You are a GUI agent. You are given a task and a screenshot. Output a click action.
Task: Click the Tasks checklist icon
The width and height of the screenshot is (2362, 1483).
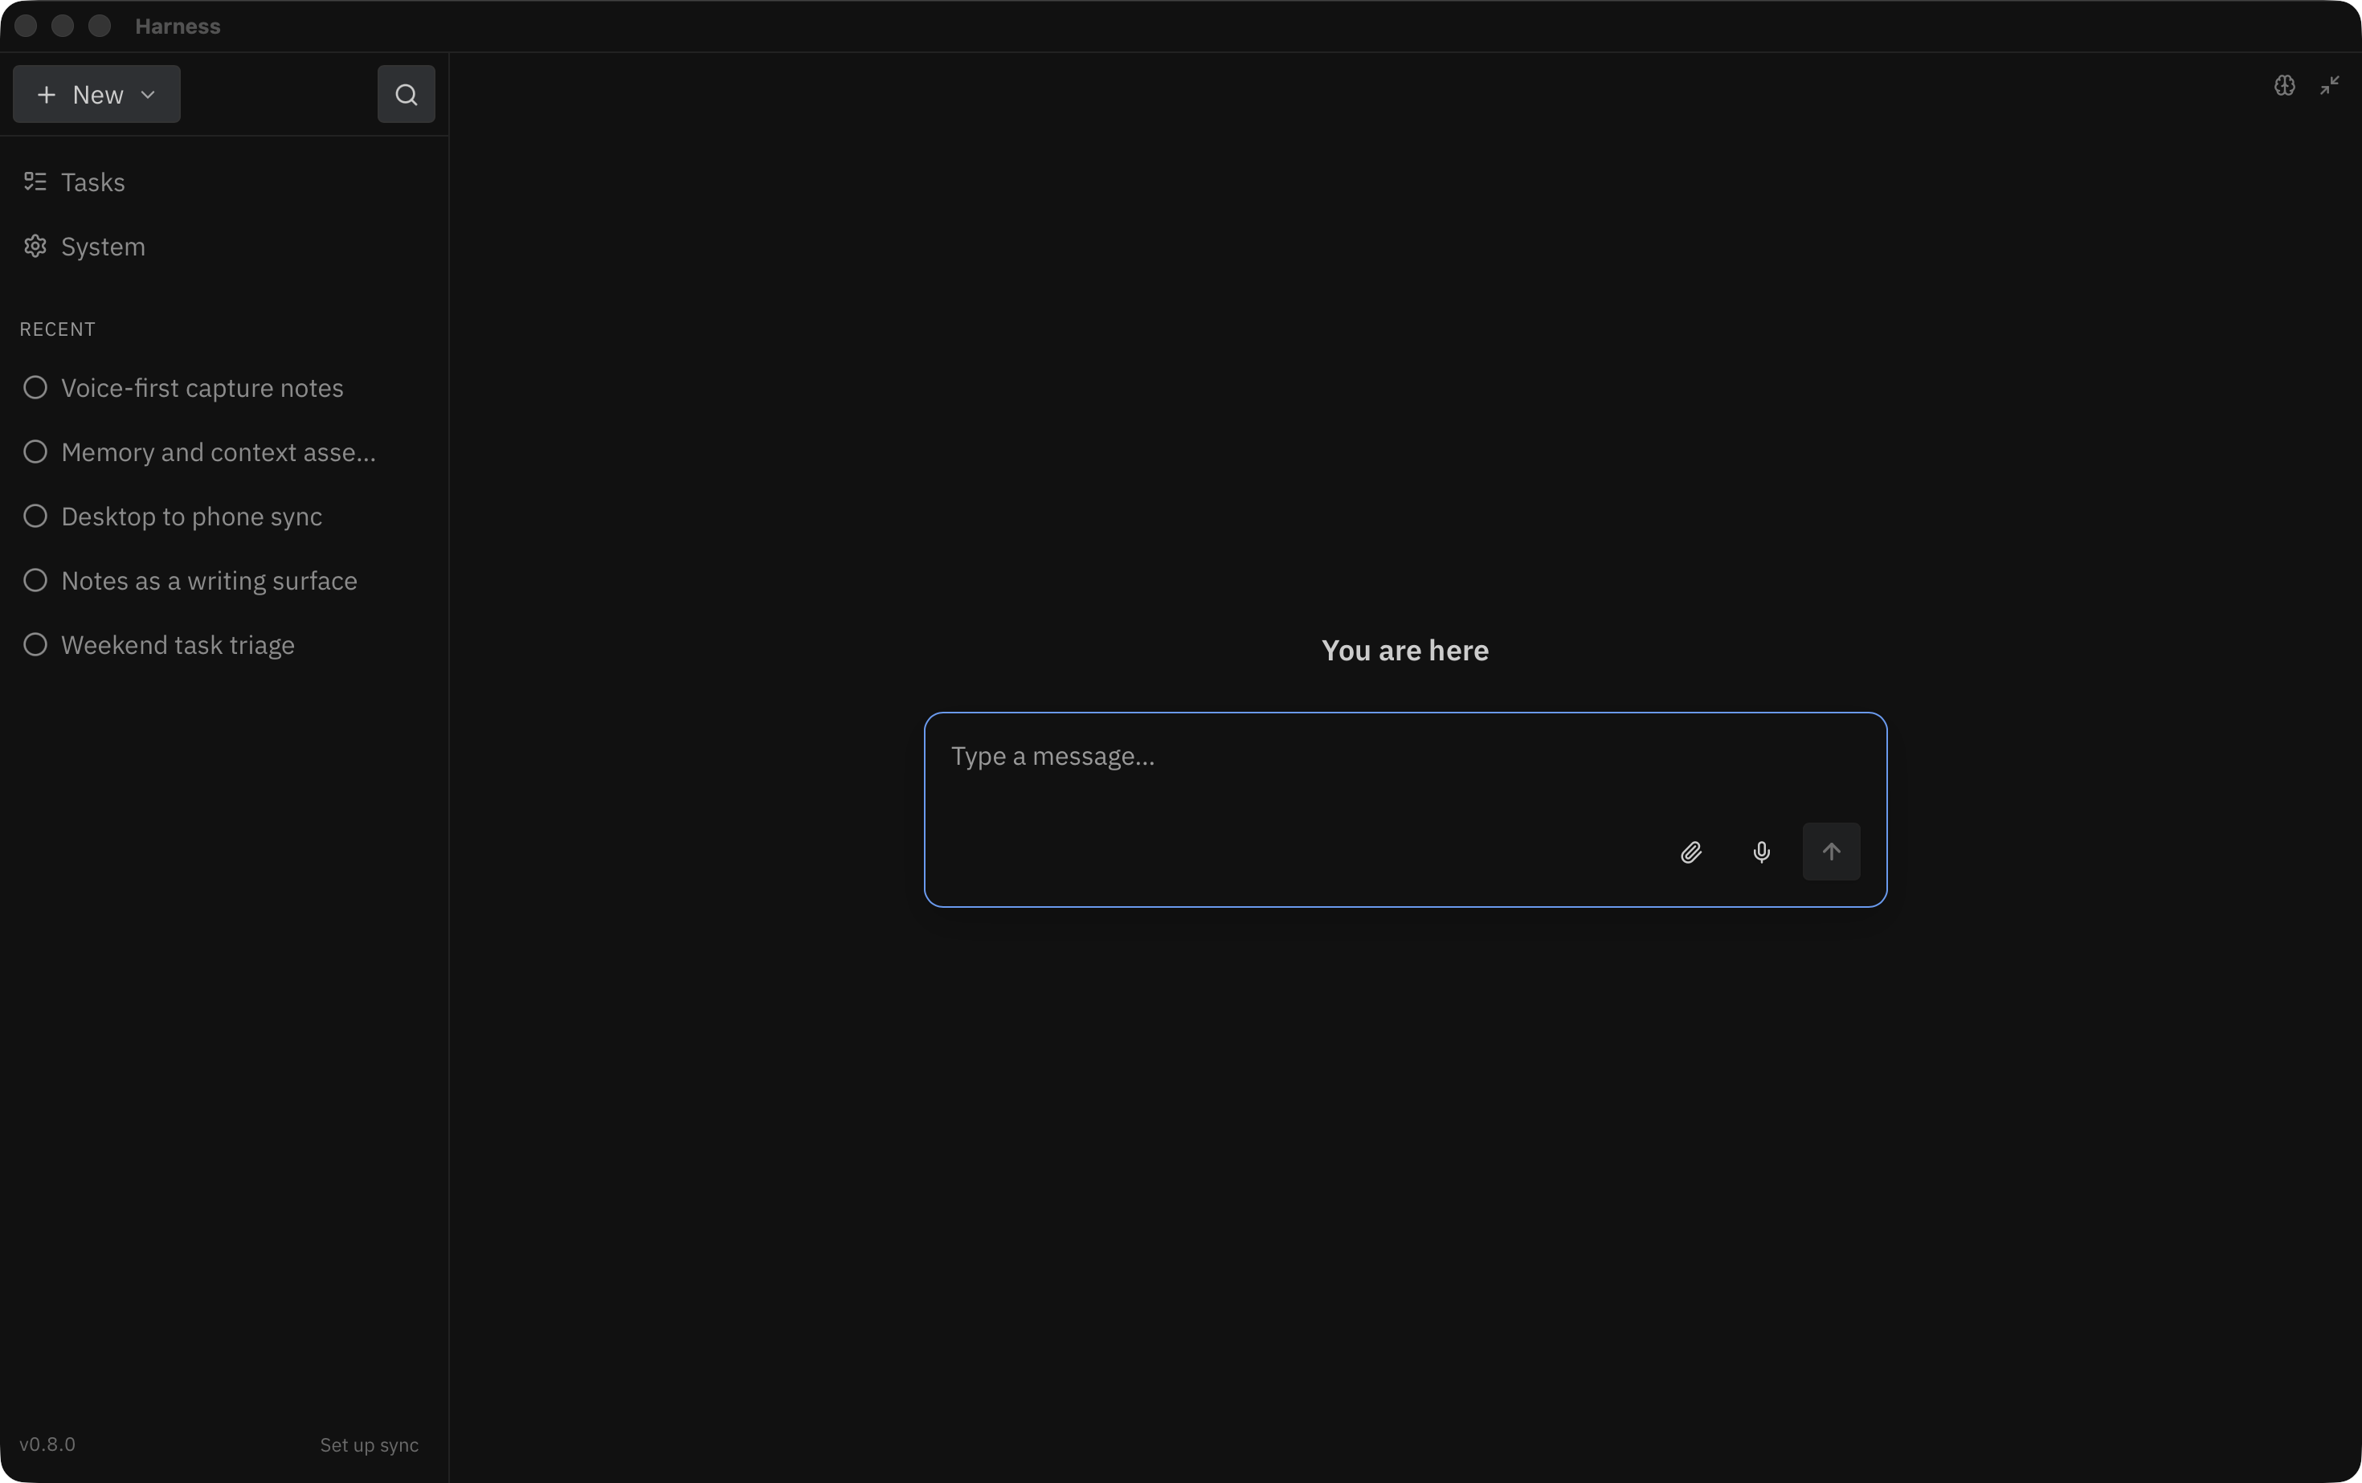tap(35, 182)
